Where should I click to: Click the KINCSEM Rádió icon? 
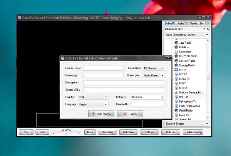click(x=176, y=56)
